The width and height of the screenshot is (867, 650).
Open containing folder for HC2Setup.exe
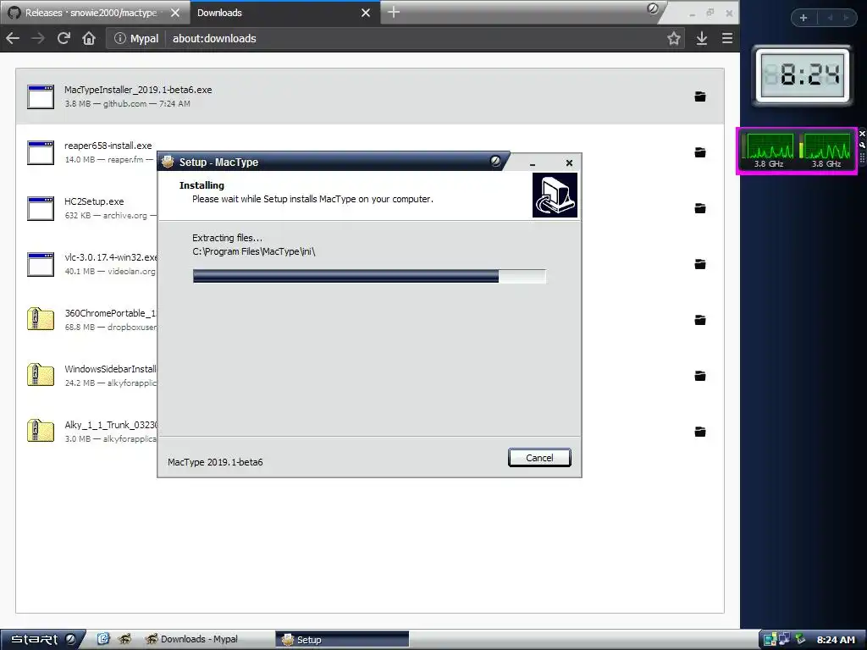pyautogui.click(x=700, y=208)
